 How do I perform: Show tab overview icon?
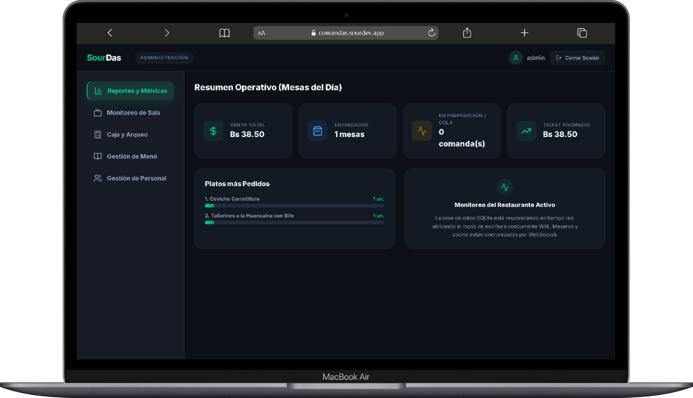582,33
